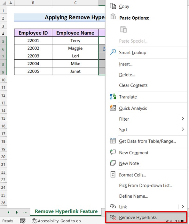Open the Remove Hyperlink Feature sheet tab
This screenshot has height=224, width=189.
[66, 211]
